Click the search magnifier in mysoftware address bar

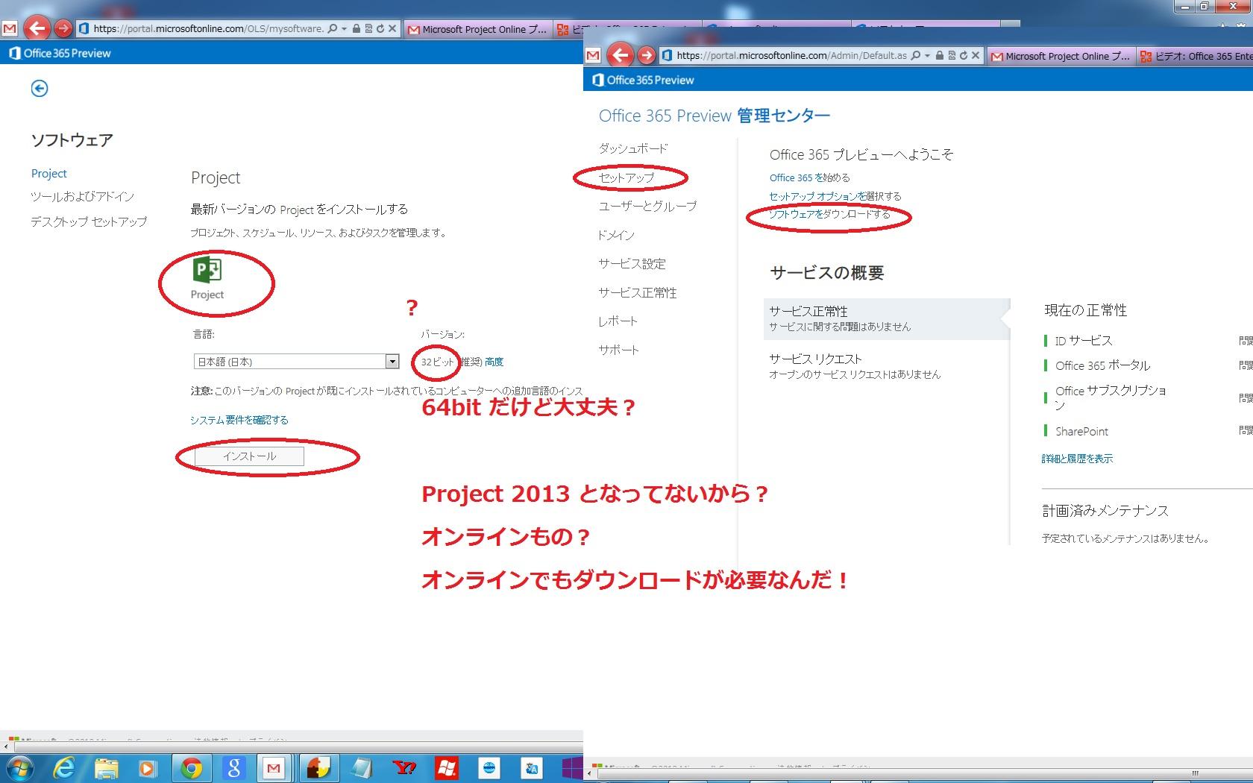[x=333, y=29]
